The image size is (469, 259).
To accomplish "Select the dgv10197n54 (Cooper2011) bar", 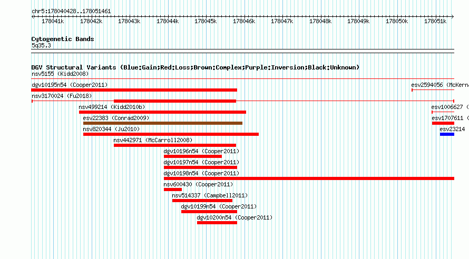I will (x=200, y=167).
